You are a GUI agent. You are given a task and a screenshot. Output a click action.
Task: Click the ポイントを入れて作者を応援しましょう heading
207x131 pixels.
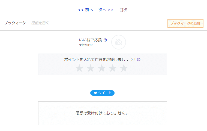click(100, 60)
